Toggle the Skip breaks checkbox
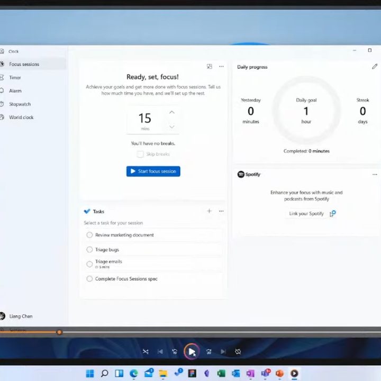Image resolution: width=381 pixels, height=381 pixels. tap(140, 154)
